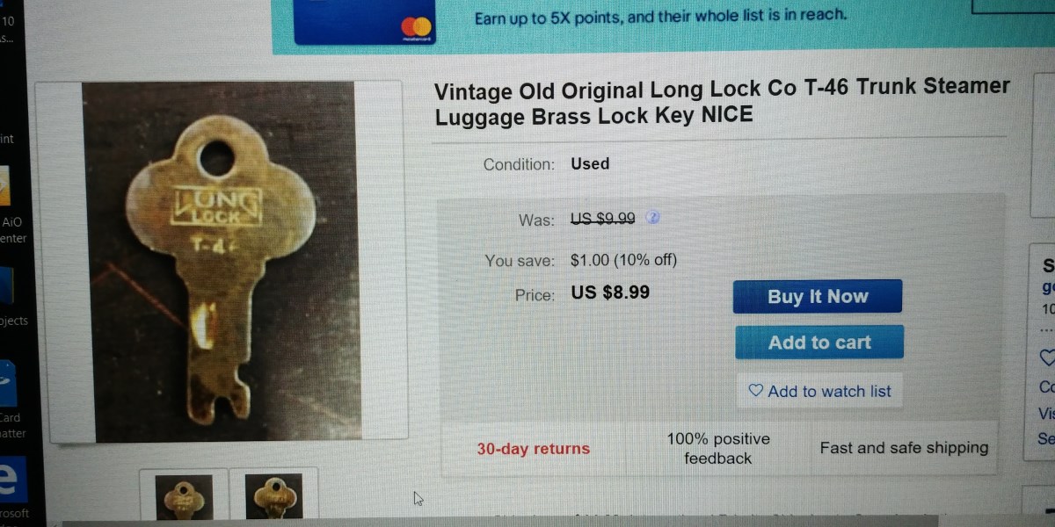Screen dimensions: 1055x527
Task: Click the Fast and safe shipping label
Action: (x=904, y=448)
